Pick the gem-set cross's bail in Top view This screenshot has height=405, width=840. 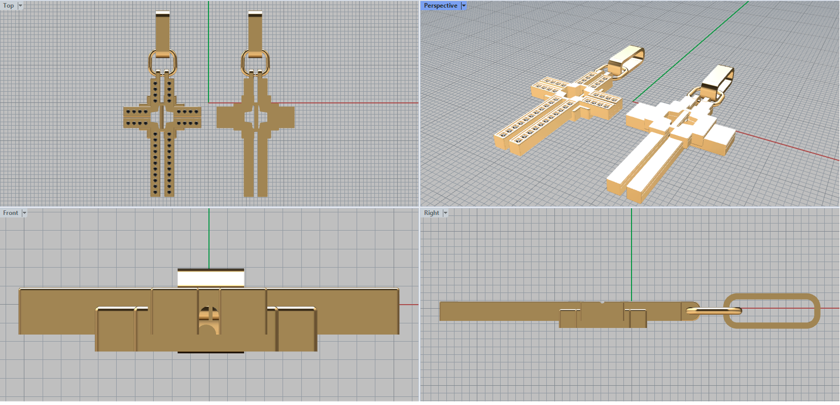click(x=162, y=30)
